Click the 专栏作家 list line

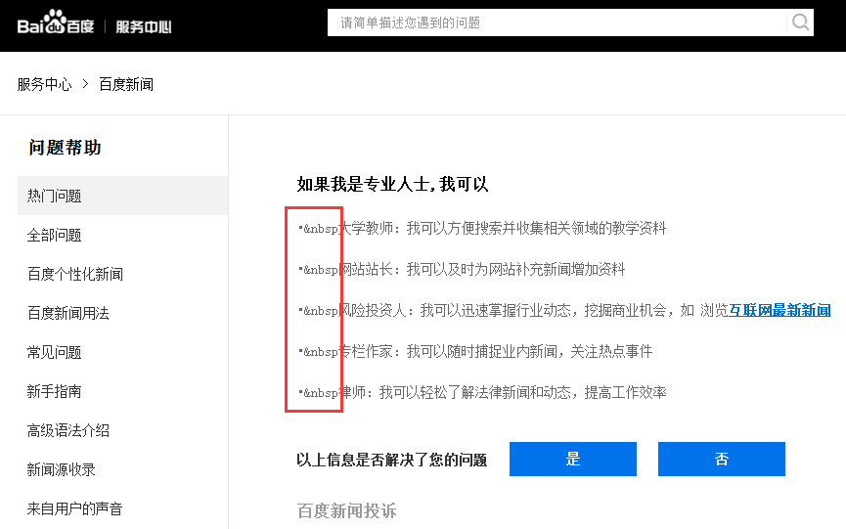point(475,352)
